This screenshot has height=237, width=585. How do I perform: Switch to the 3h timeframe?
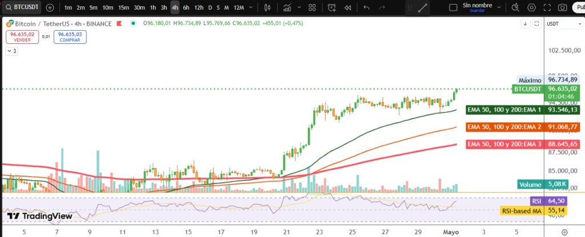(164, 7)
